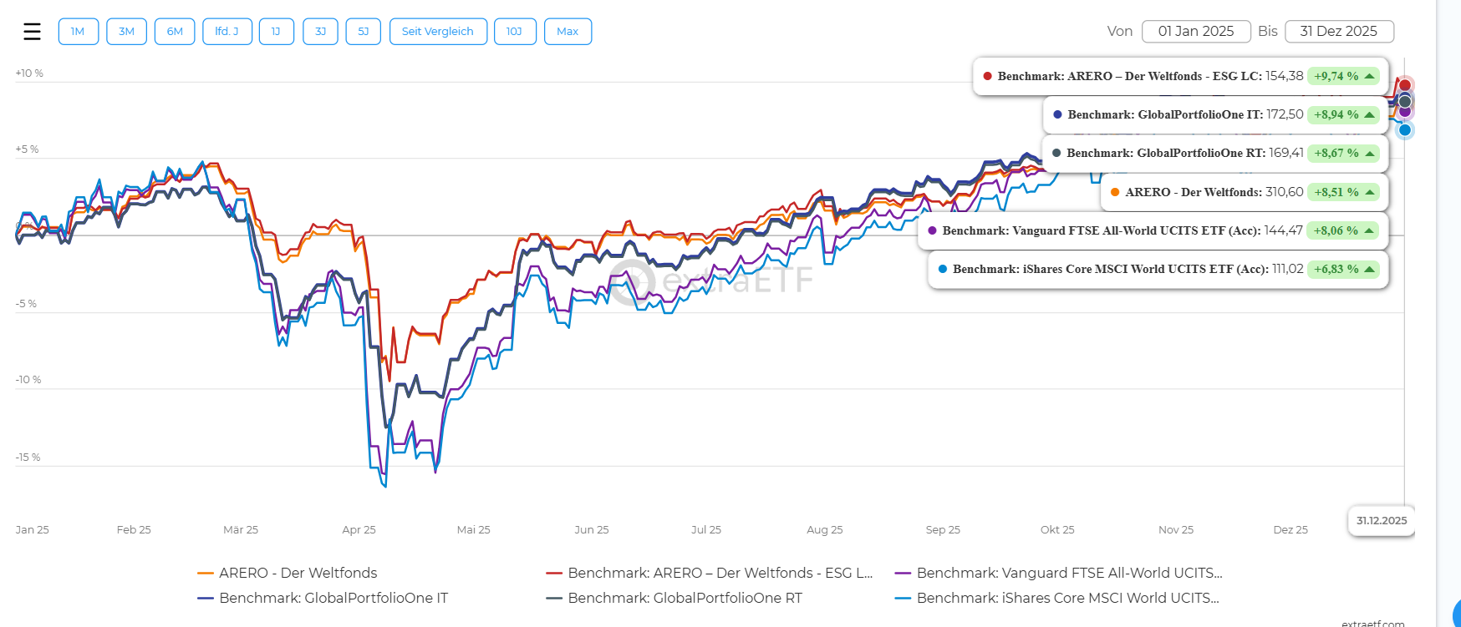Open the hamburger chart menu
Screen dimensions: 1461x627
[32, 32]
